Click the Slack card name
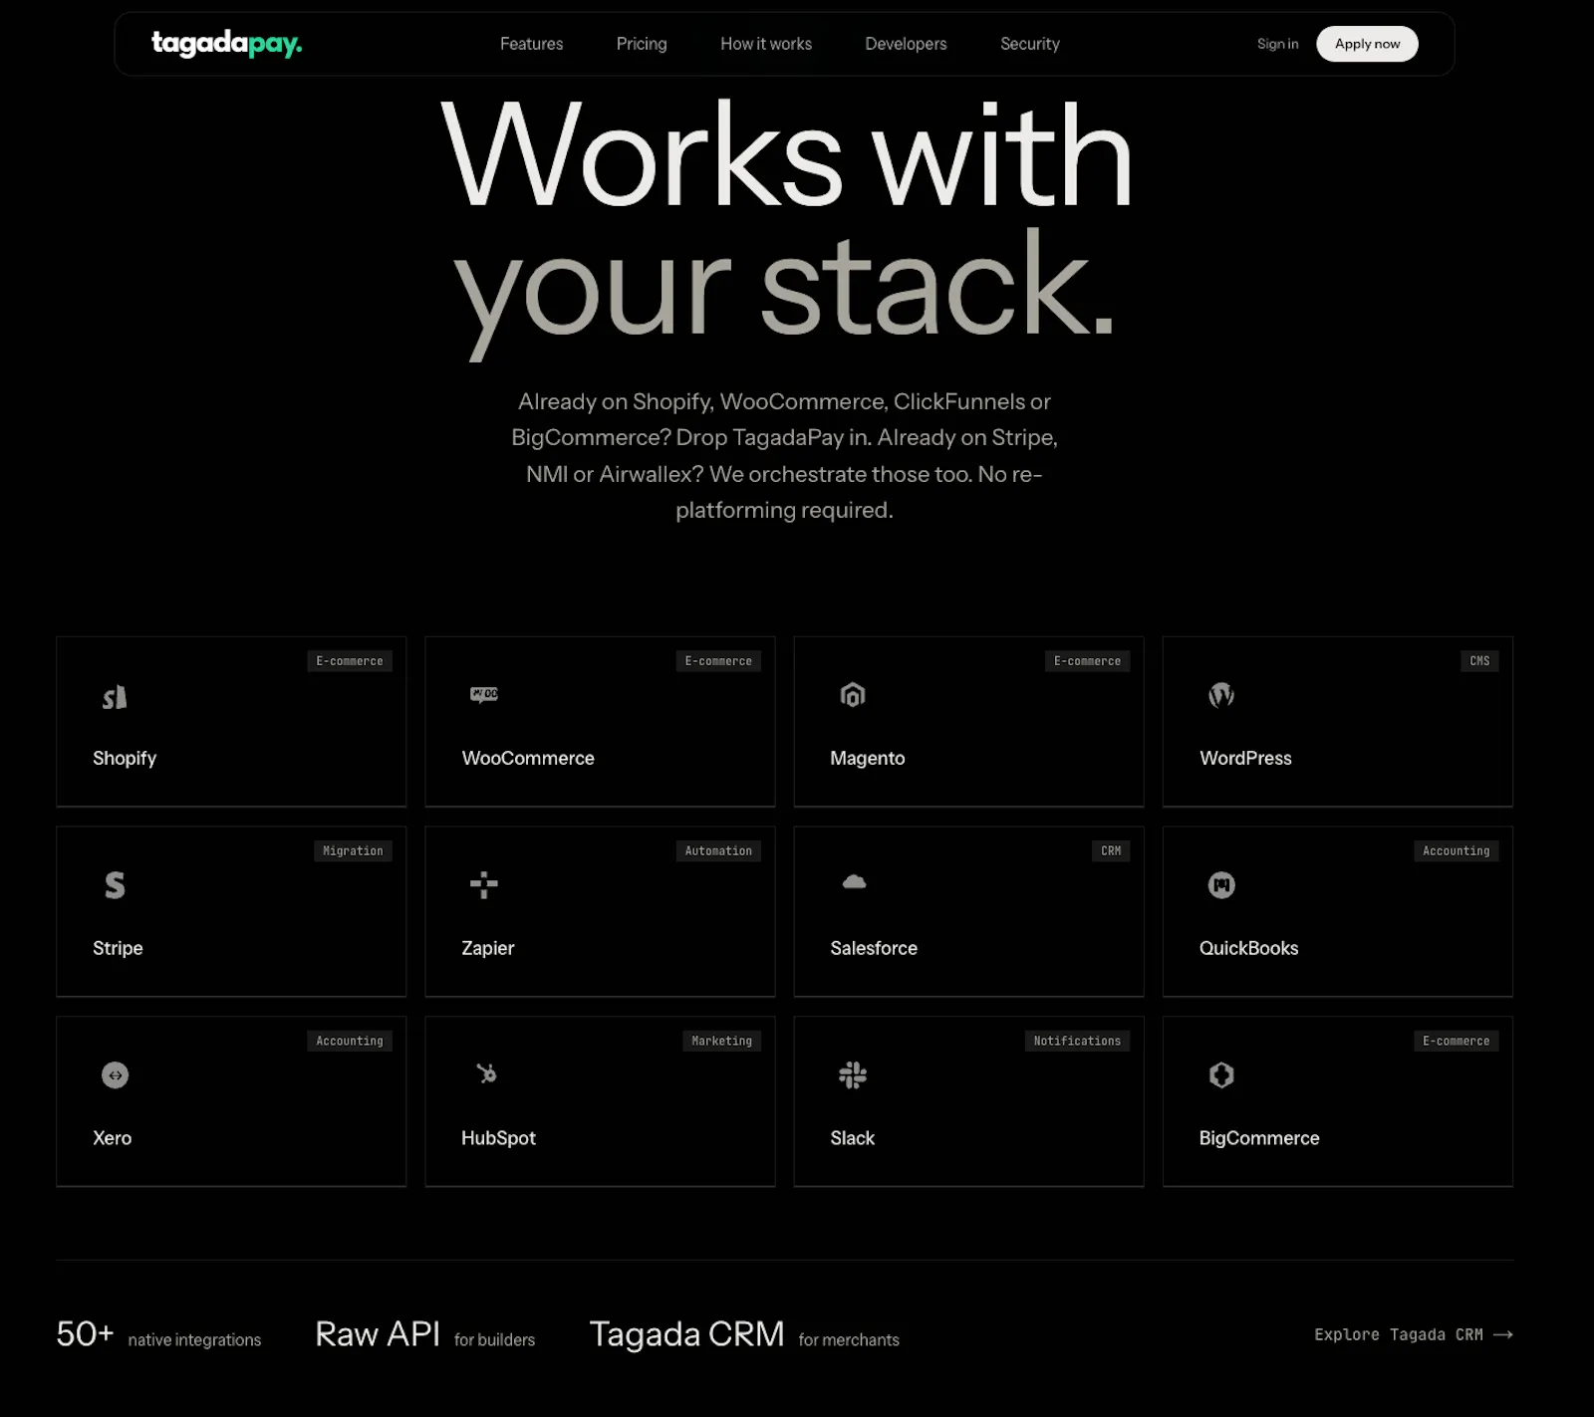This screenshot has height=1417, width=1594. (852, 1138)
